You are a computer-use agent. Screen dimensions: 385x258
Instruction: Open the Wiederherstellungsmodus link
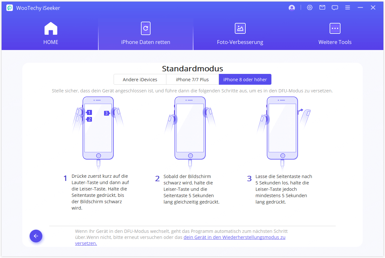point(234,237)
